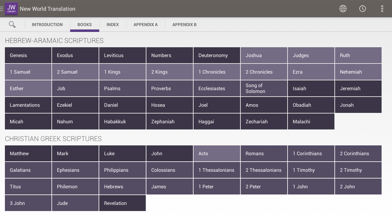Open the book of Esther
The width and height of the screenshot is (392, 223).
click(28, 88)
